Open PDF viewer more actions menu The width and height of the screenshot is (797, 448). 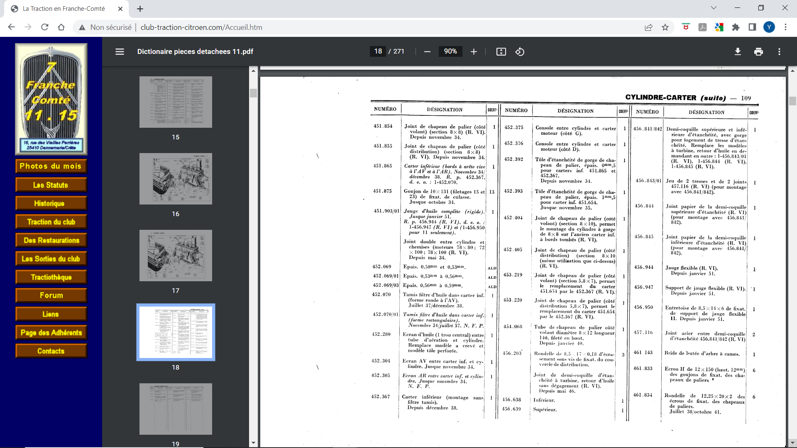point(779,51)
